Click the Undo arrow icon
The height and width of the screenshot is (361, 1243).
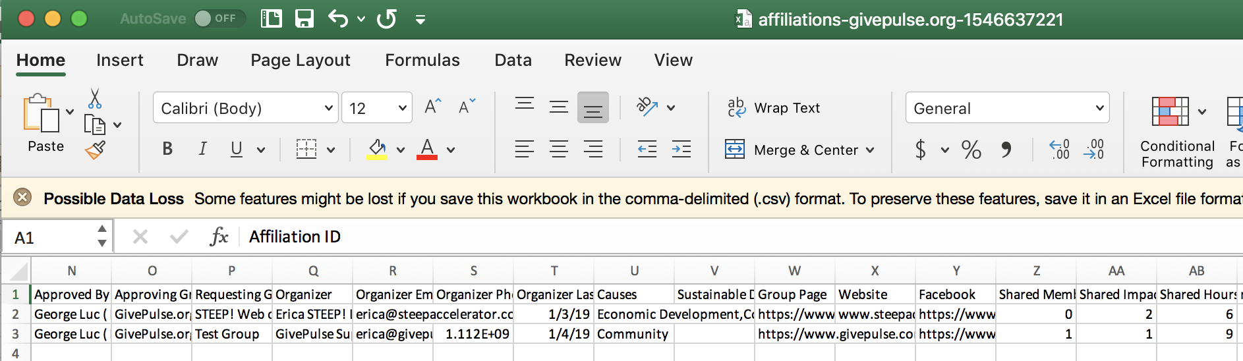pos(338,18)
